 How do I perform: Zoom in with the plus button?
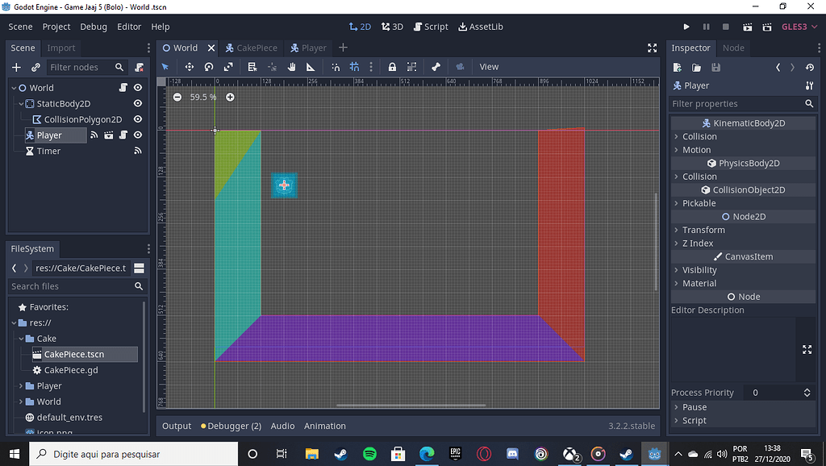230,97
